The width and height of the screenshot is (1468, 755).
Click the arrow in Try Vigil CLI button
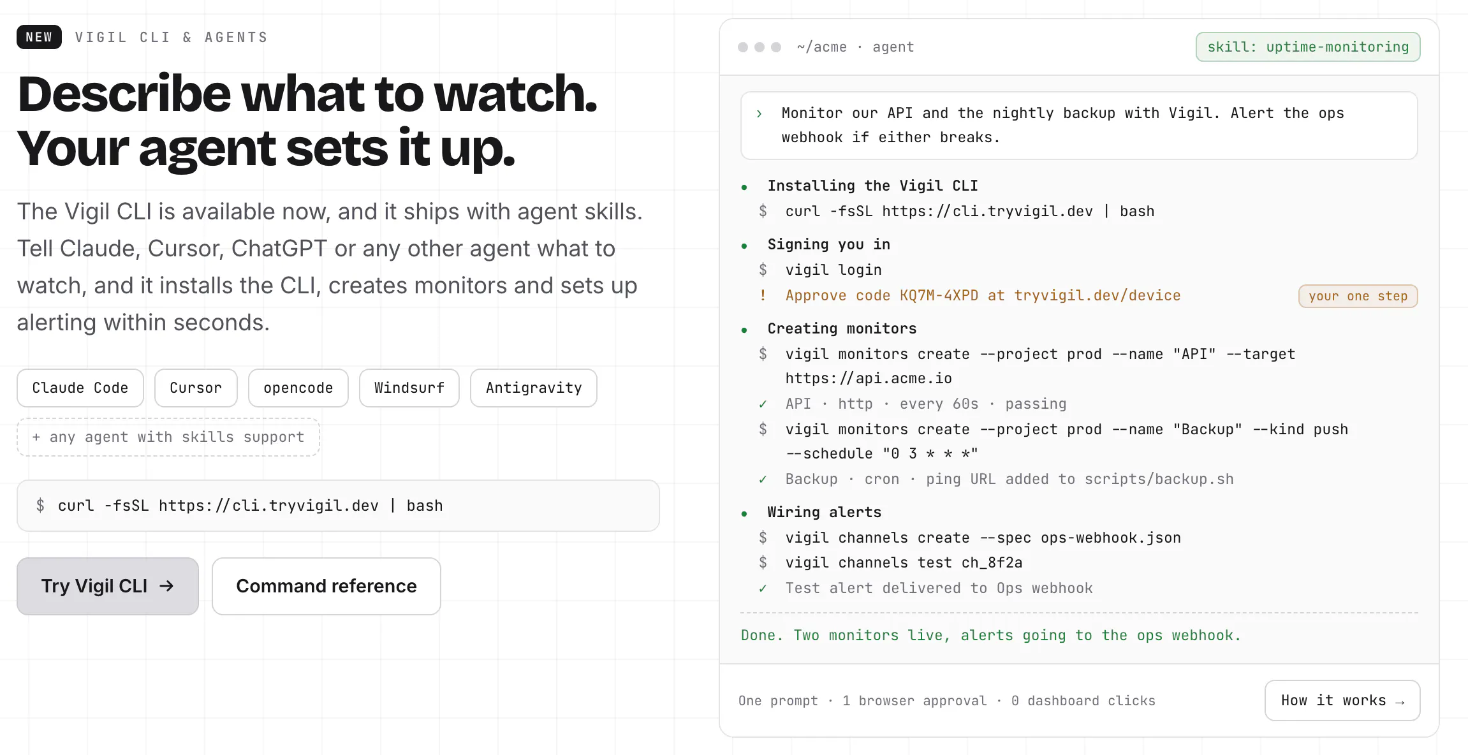coord(166,586)
